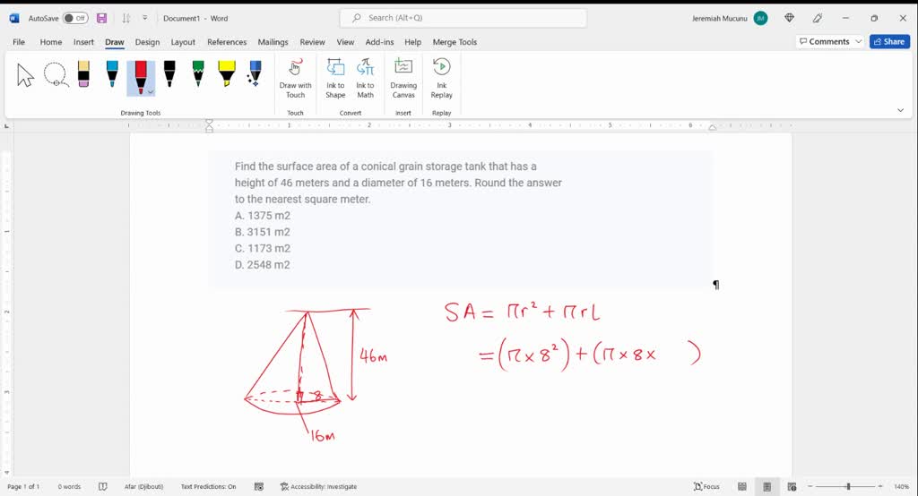
Task: Click the first-line indent marker on ruler
Action: 209,123
